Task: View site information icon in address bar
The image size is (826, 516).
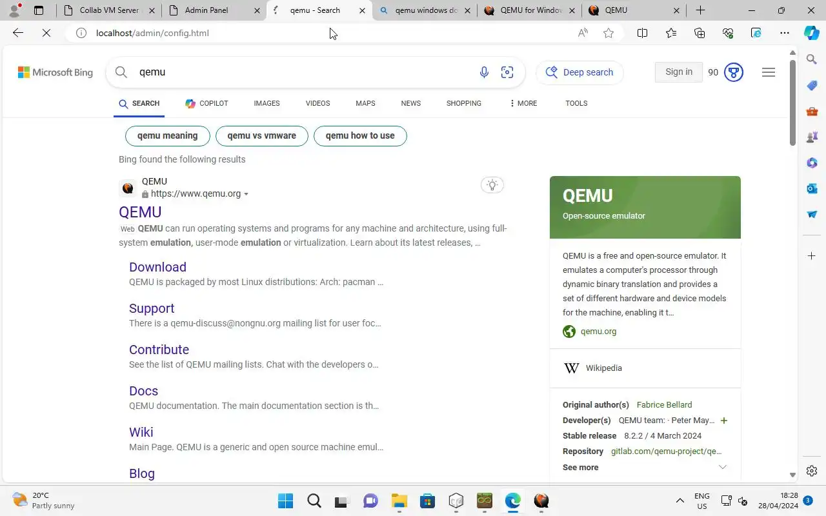Action: click(81, 33)
